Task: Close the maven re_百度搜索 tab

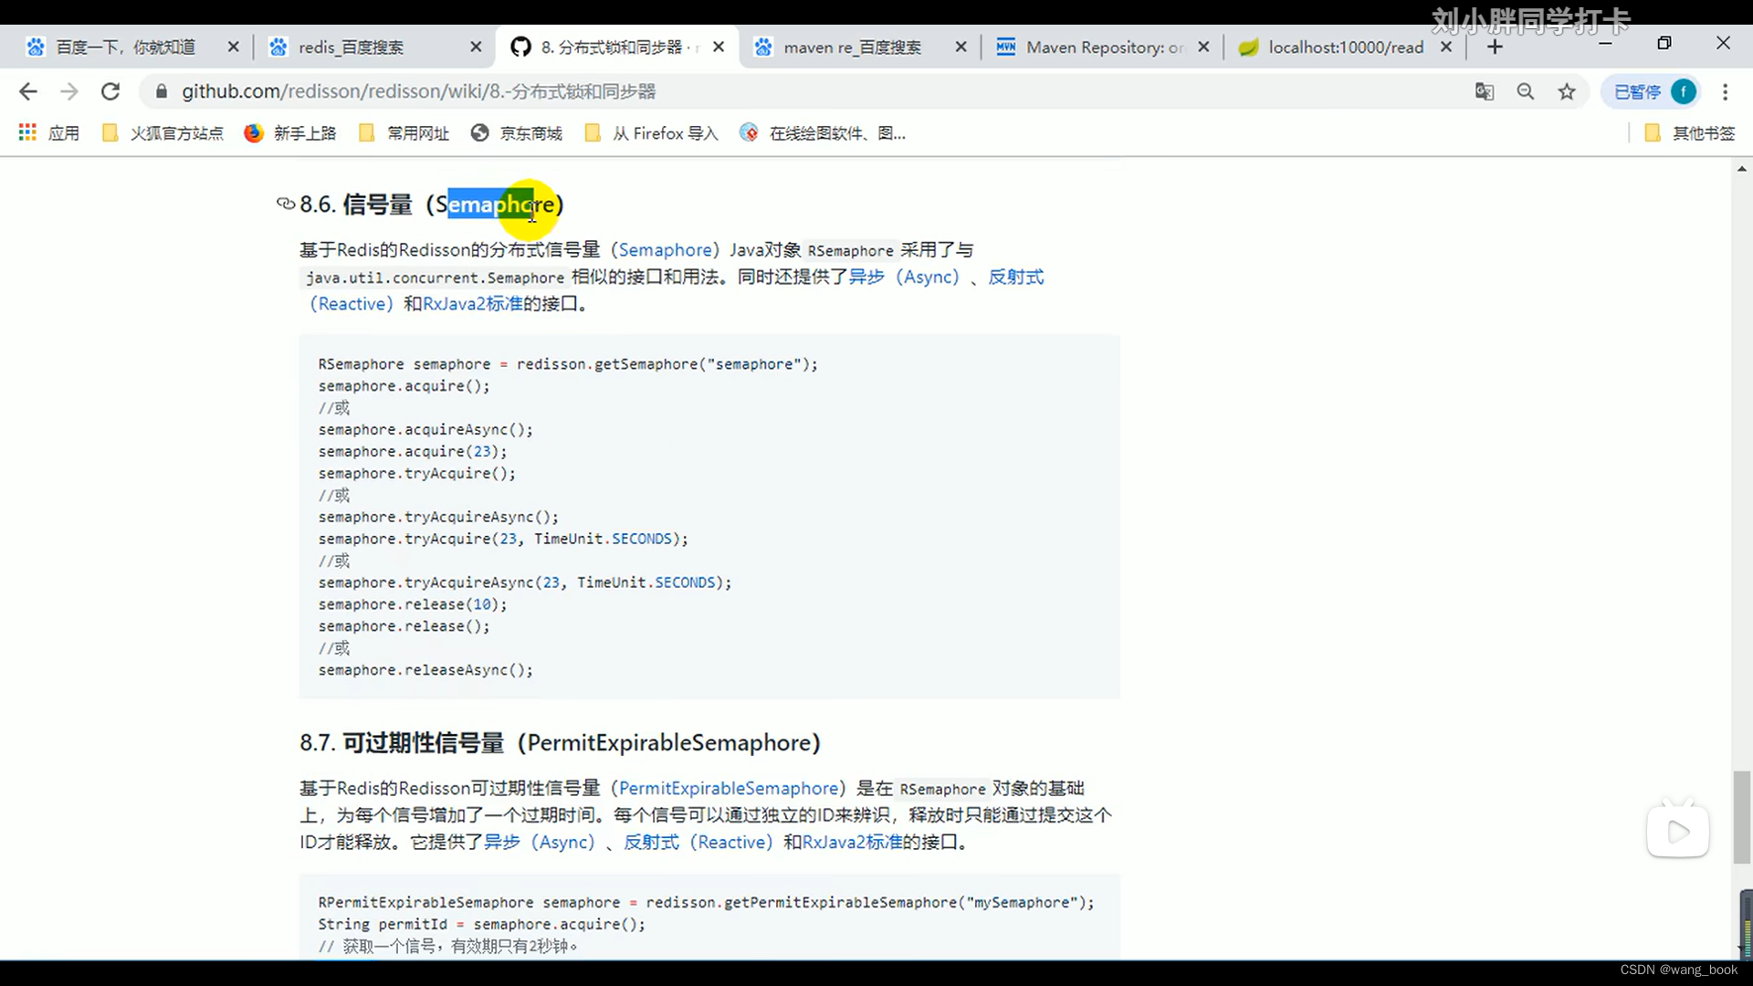Action: coord(960,47)
